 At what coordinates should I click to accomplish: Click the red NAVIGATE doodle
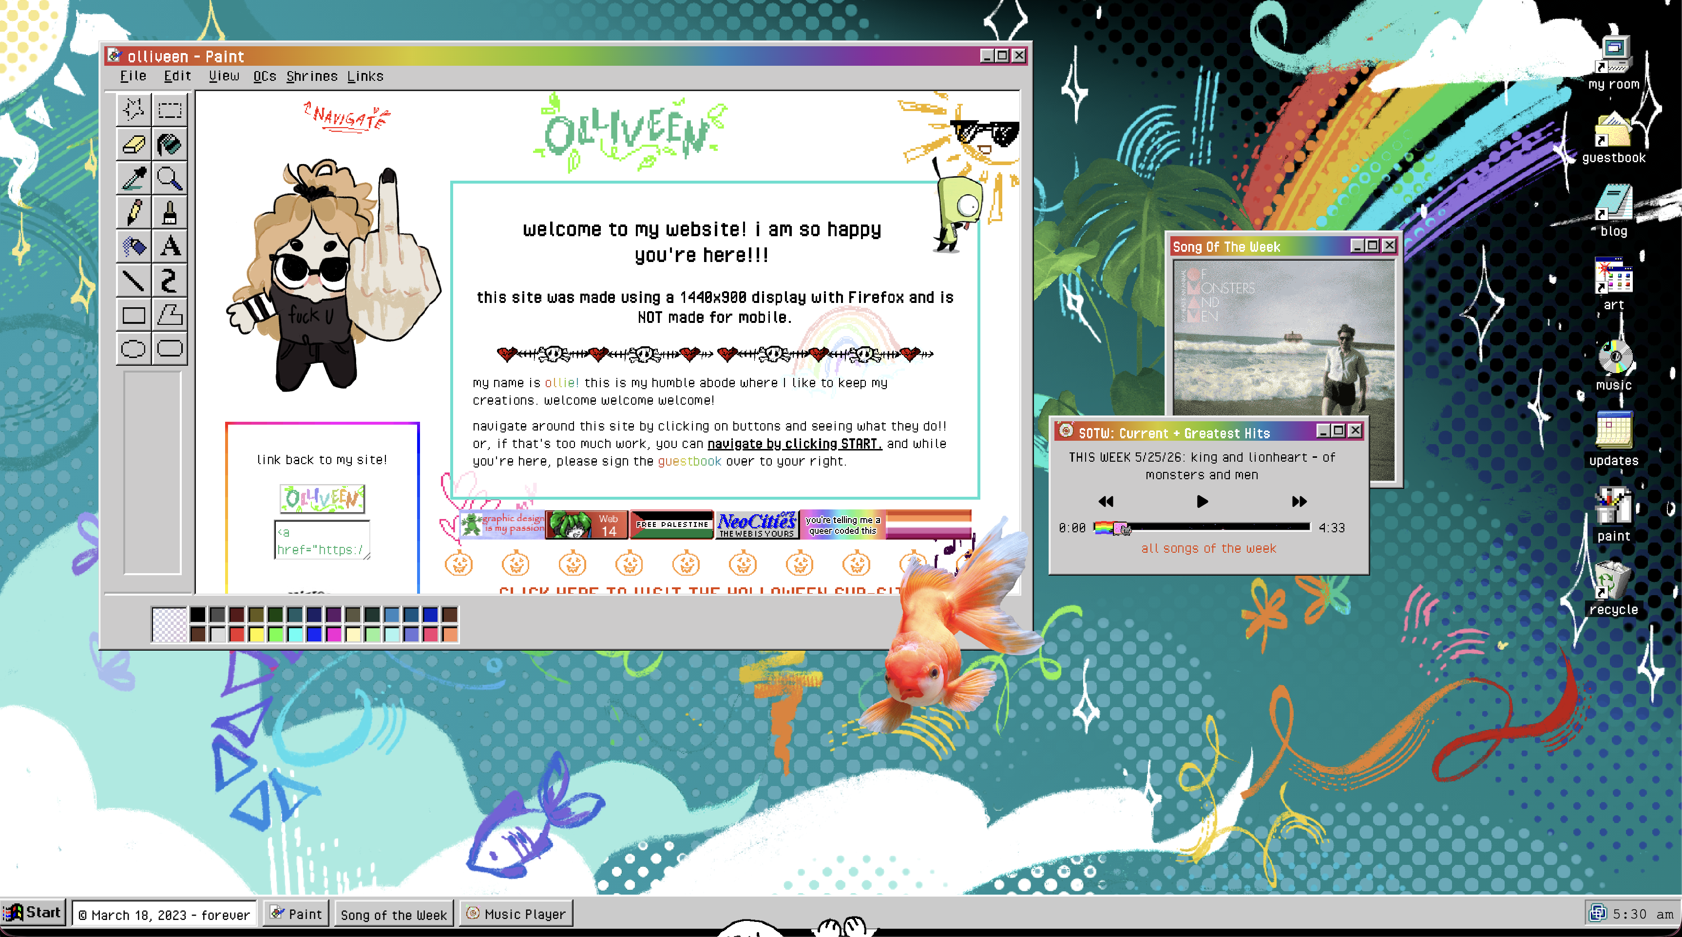pos(347,117)
